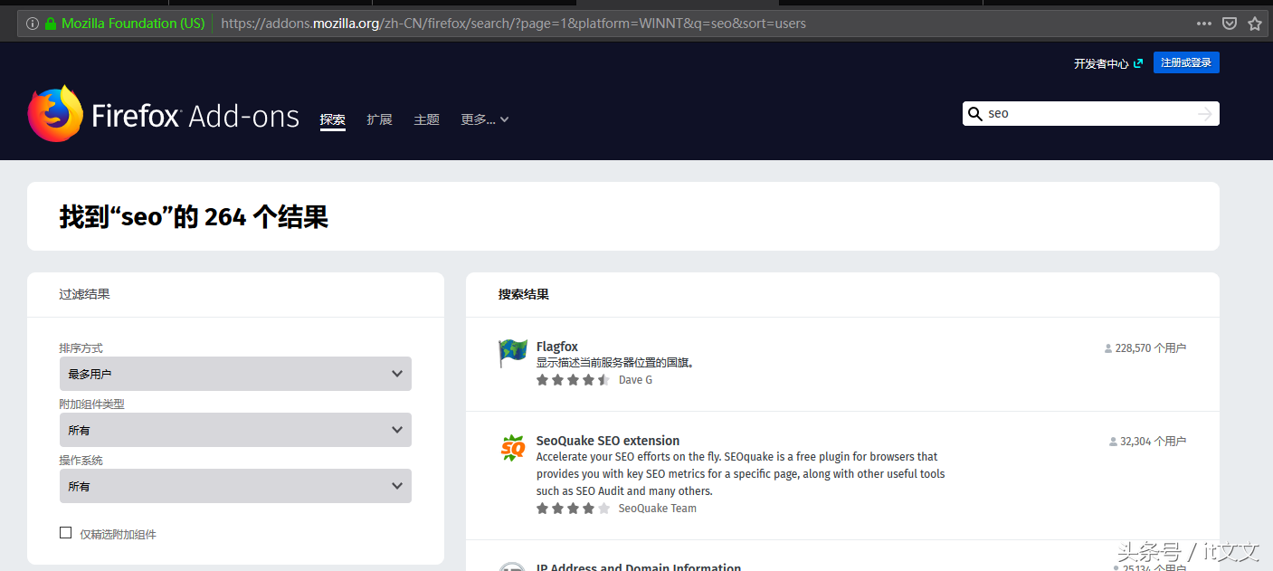Click 32,304 个用户 count text

(1154, 442)
